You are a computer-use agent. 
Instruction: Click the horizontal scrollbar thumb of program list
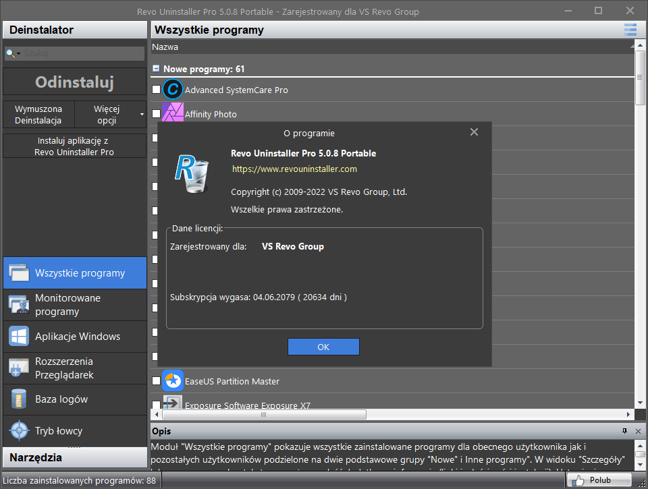[264, 414]
